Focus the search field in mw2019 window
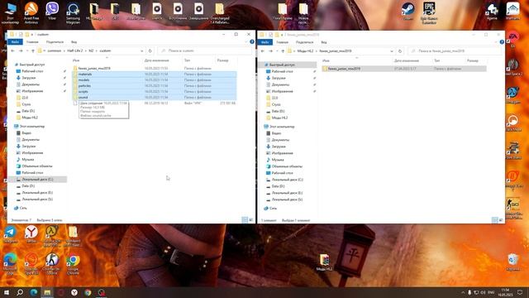Screen dimensions: 529x298 455,51
